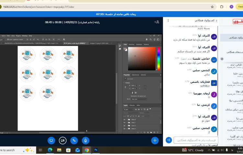243x155 pixels.
Task: Bookmark this page with the star icon
Action: [x=212, y=7]
